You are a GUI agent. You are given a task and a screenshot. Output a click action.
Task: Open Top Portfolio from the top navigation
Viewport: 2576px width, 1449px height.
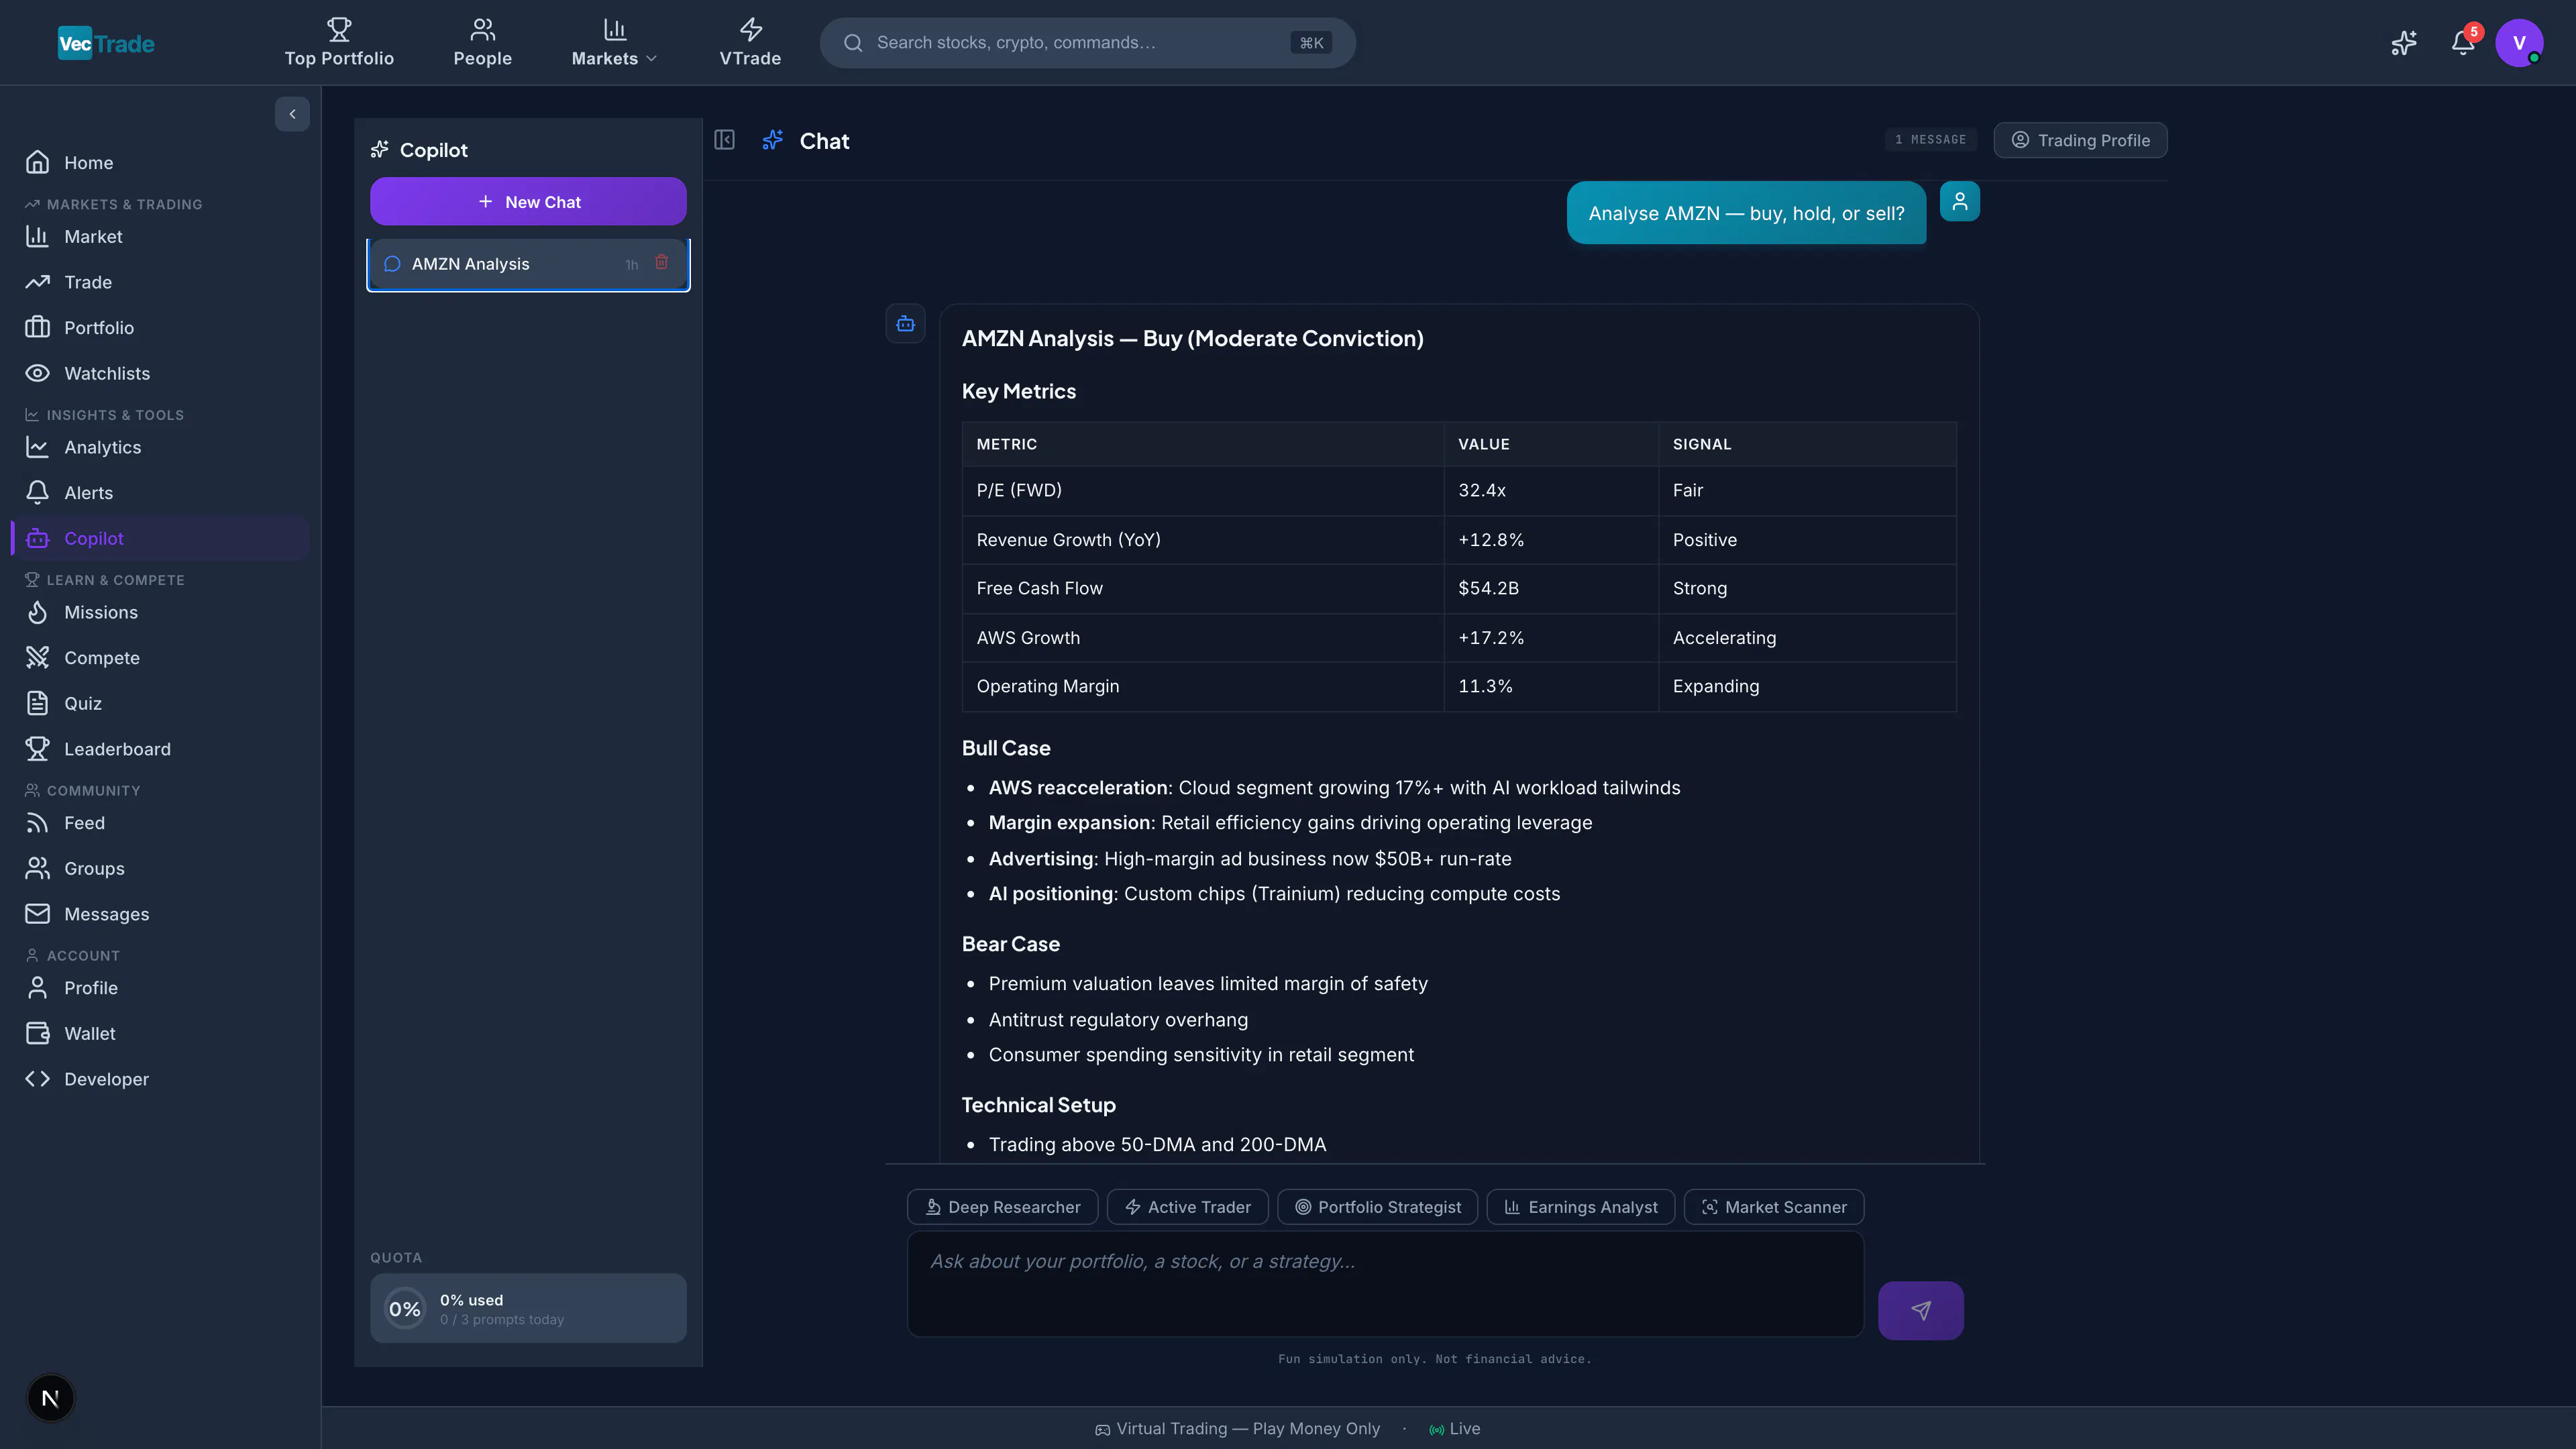point(339,43)
